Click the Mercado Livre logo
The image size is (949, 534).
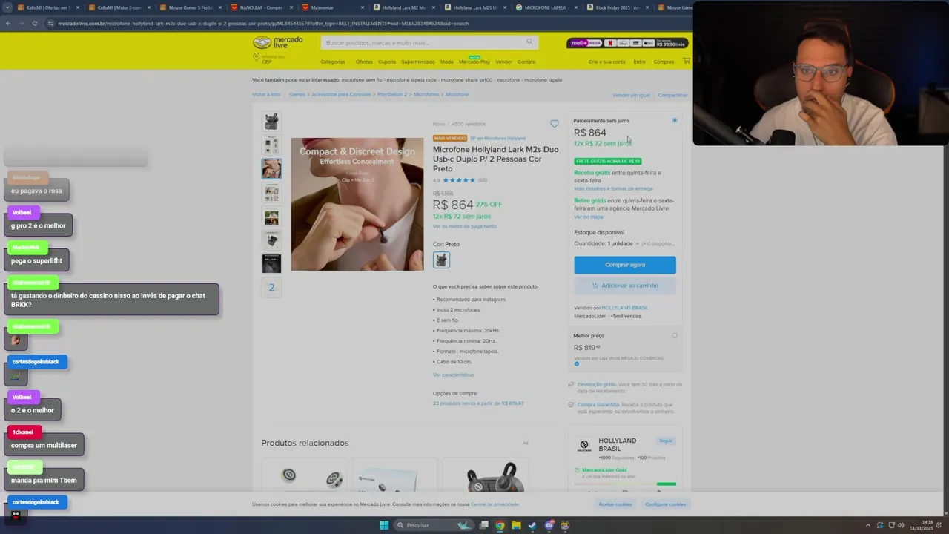tap(278, 42)
